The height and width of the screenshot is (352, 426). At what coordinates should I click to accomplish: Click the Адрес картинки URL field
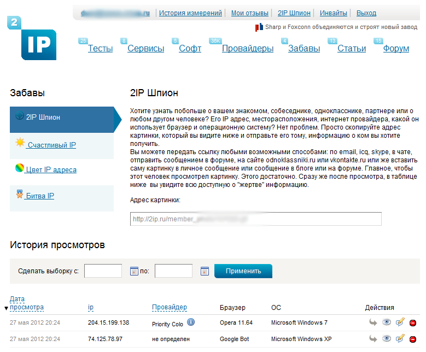(x=255, y=219)
